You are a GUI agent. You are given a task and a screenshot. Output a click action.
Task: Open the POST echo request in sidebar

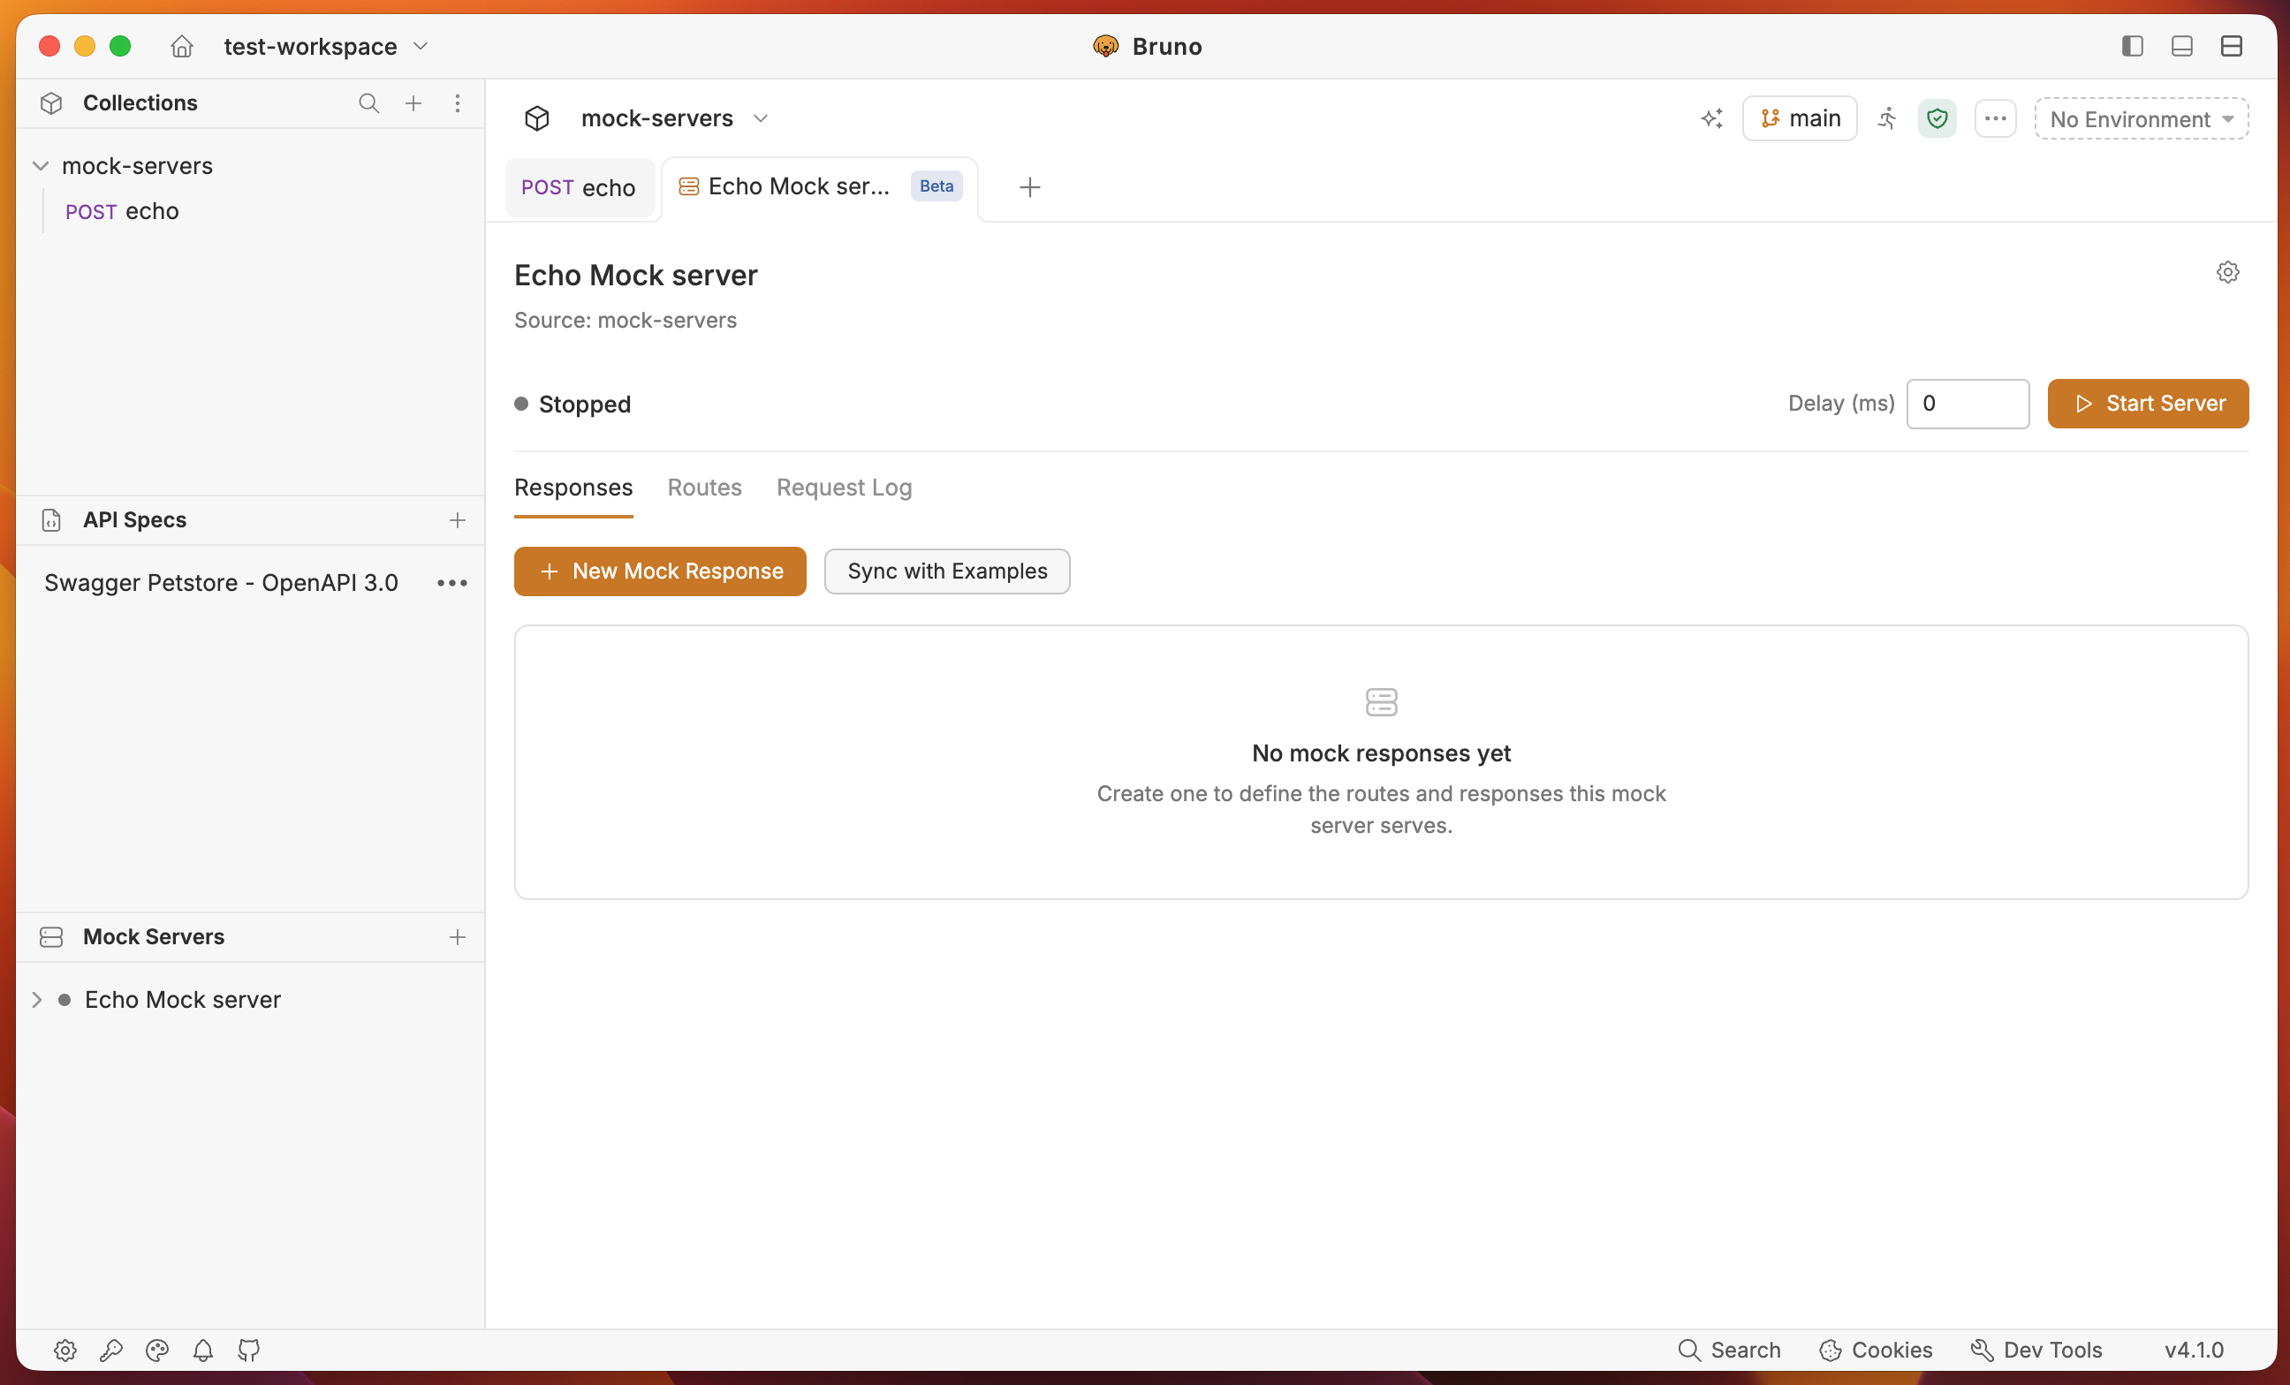(122, 212)
